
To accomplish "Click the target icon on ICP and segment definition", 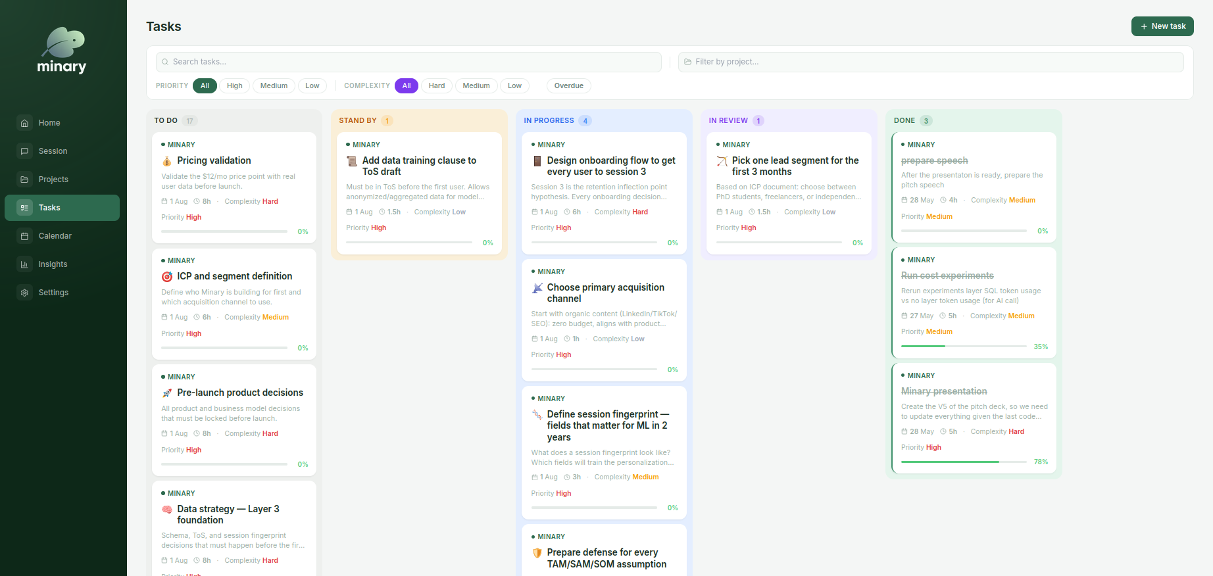I will (x=167, y=277).
